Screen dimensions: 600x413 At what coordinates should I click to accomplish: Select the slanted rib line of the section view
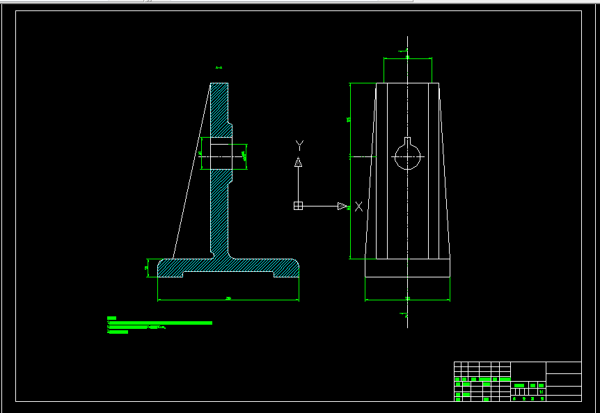click(191, 171)
